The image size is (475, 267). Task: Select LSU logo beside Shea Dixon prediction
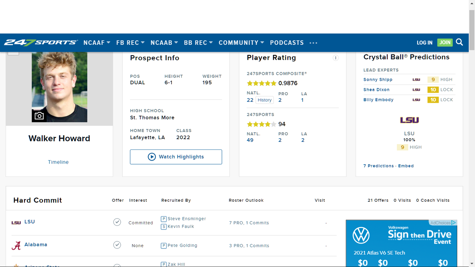point(416,89)
